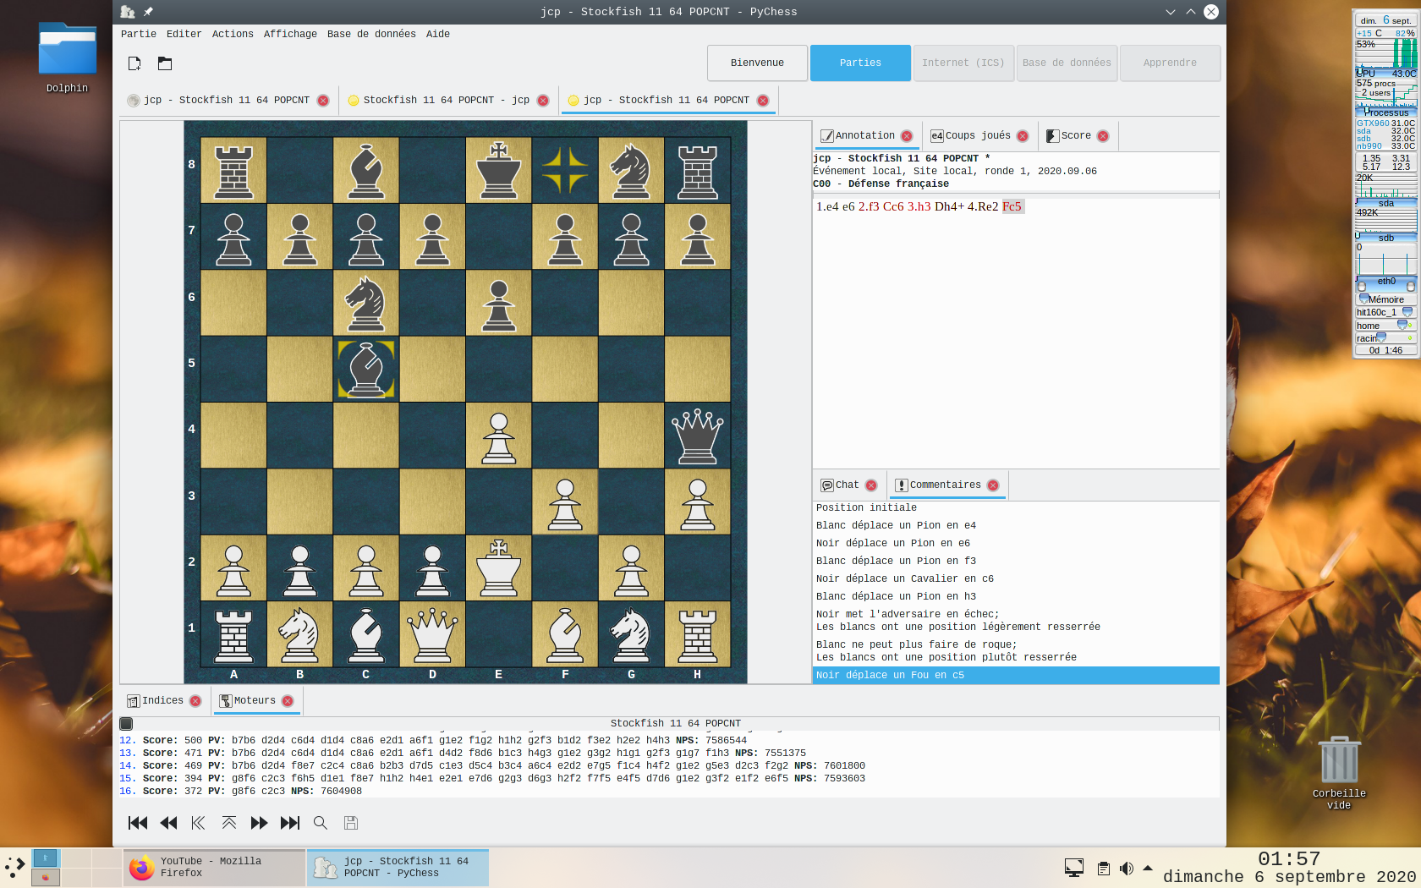This screenshot has width=1421, height=888.
Task: Jump to the first move of the game
Action: point(138,823)
